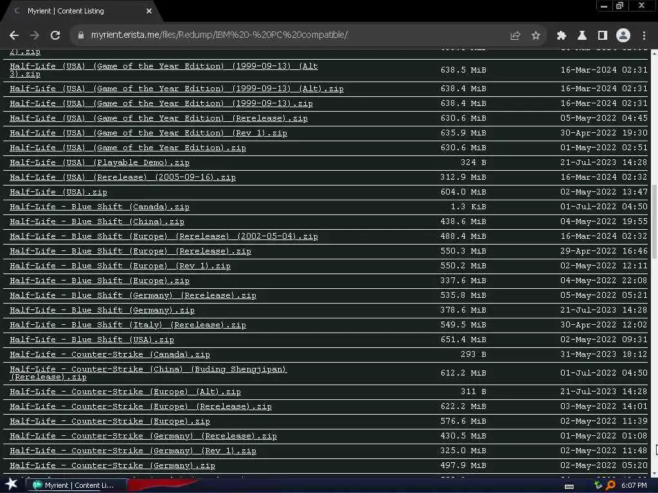Download Counter-Strike (Europe).zip

(110, 421)
